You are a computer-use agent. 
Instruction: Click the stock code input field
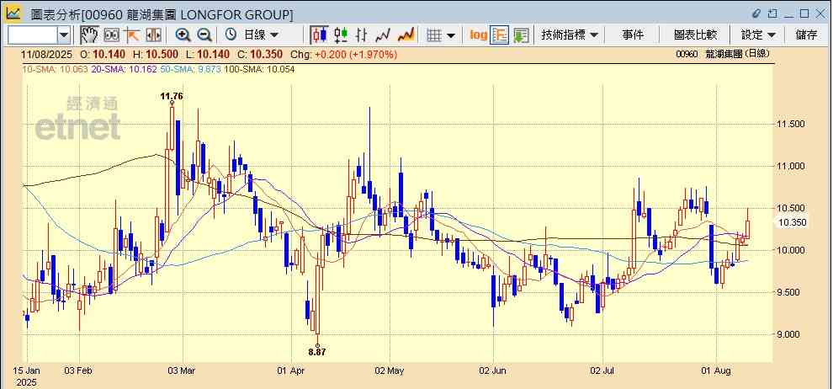point(33,35)
